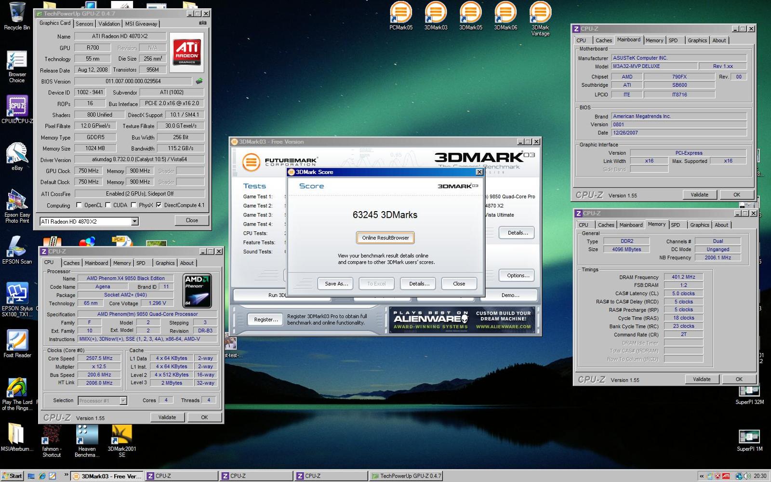Screen dimensions: 771x482
Task: Open 3DMark03 desktop shortcut
Action: click(436, 16)
